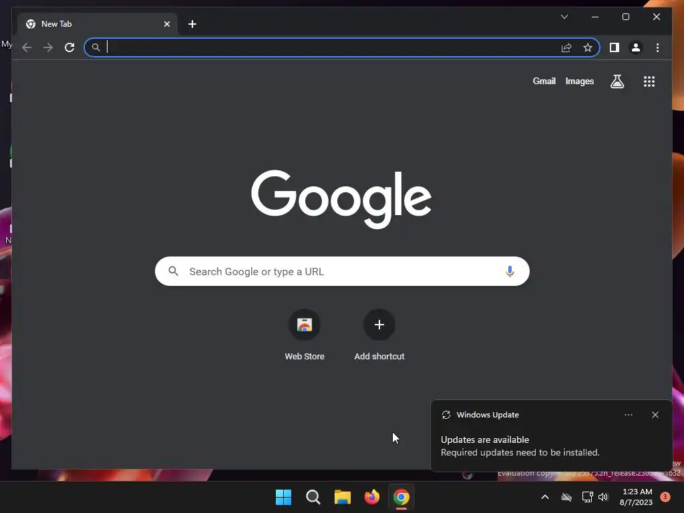Dismiss the Windows Update notification
Image resolution: width=684 pixels, height=513 pixels.
(x=655, y=415)
